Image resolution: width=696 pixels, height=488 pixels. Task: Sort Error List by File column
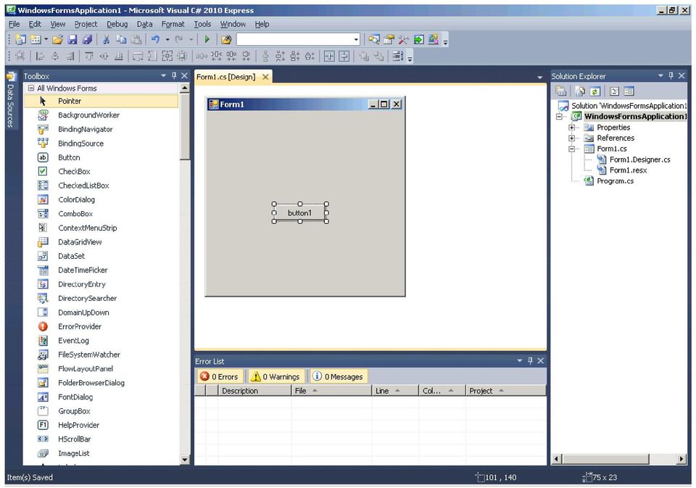click(331, 391)
